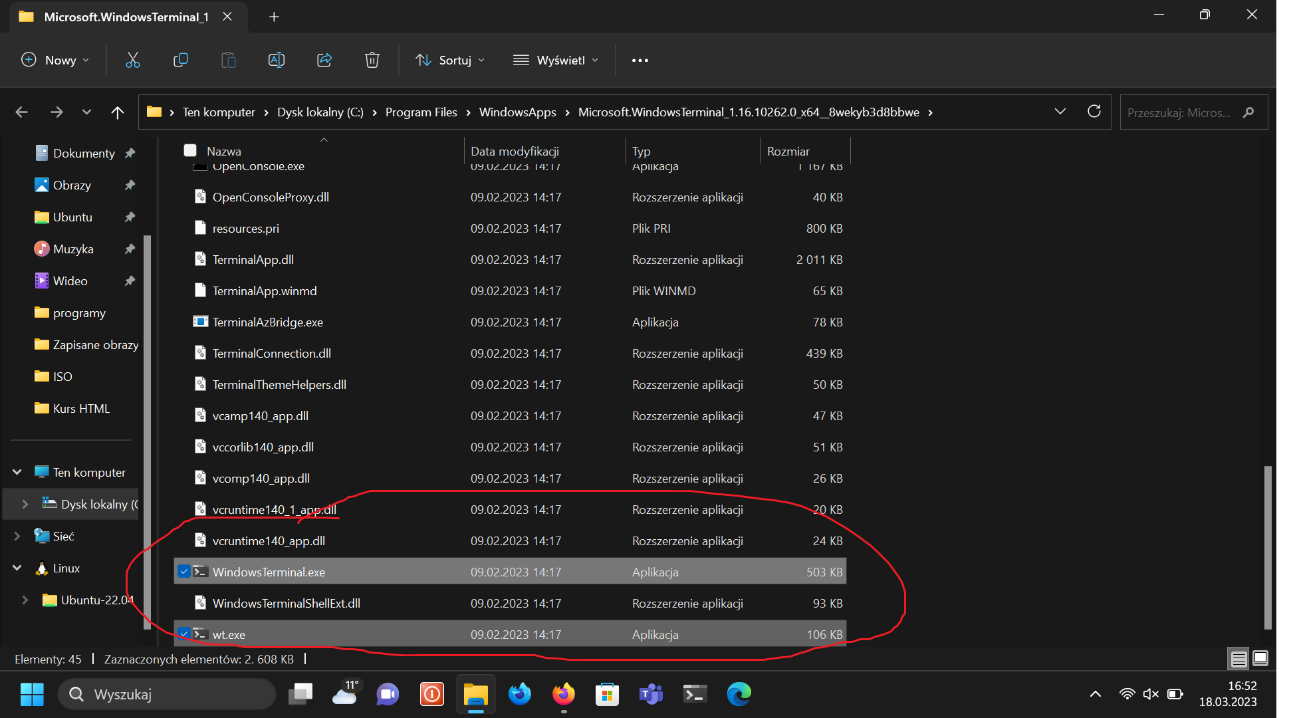Open Microsoft Store from the taskbar
The image size is (1293, 718).
click(607, 694)
